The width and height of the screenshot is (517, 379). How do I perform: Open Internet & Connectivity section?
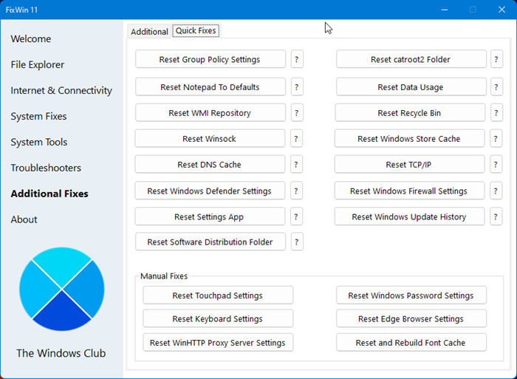click(x=61, y=90)
